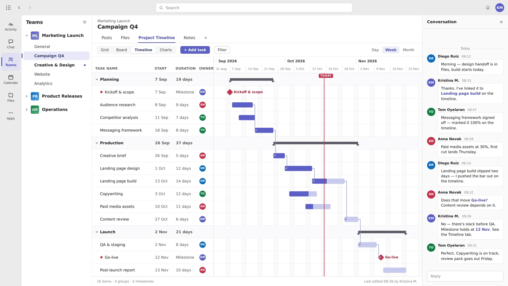Click the Teams list filter icon
This screenshot has width=508, height=286.
[x=84, y=22]
